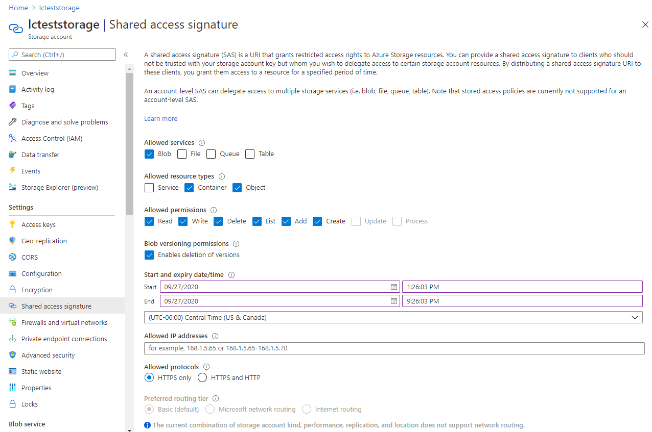Click the Access Control (IAM) people icon
The width and height of the screenshot is (652, 432).
tap(13, 138)
